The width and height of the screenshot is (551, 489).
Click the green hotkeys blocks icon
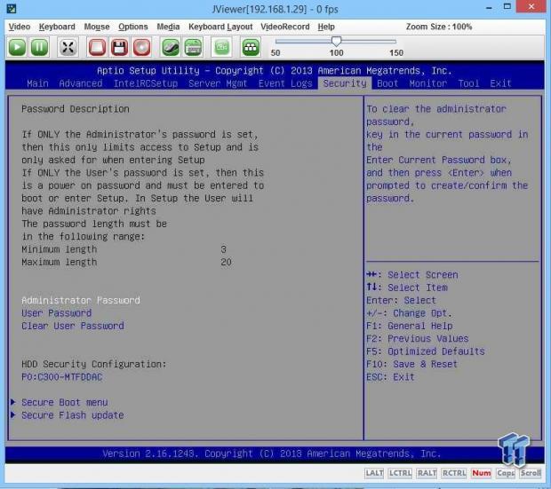click(x=251, y=47)
